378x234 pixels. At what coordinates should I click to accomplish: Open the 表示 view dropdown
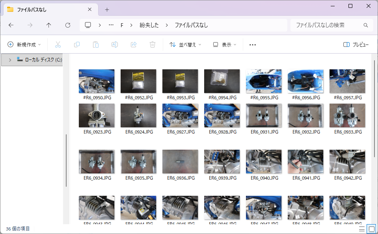[x=225, y=45]
